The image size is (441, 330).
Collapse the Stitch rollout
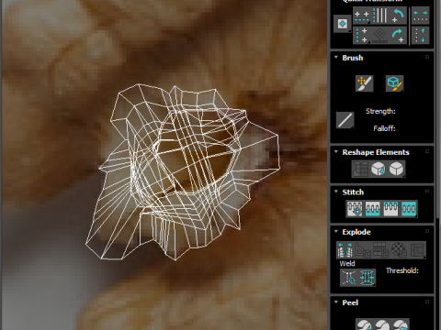[336, 192]
